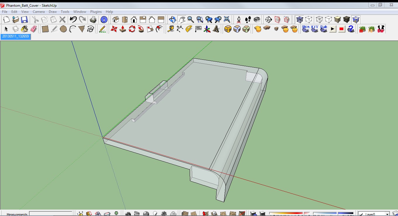This screenshot has height=216, width=398.
Task: Select the 3D Text tool
Action: coord(216,29)
